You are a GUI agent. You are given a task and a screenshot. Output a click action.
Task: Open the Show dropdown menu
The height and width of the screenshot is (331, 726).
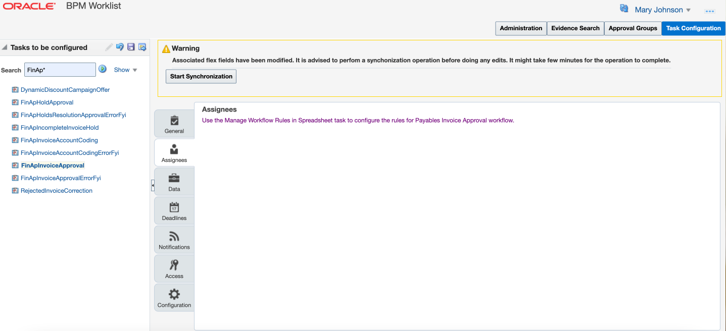125,70
